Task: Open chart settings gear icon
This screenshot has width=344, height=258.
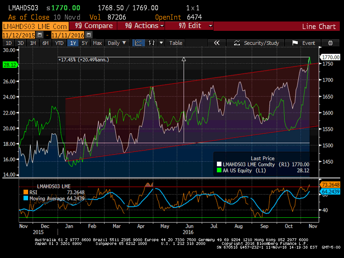Action: coord(330,43)
